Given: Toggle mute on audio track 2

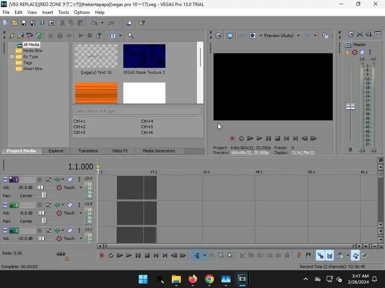Looking at the screenshot, I should tap(70, 205).
